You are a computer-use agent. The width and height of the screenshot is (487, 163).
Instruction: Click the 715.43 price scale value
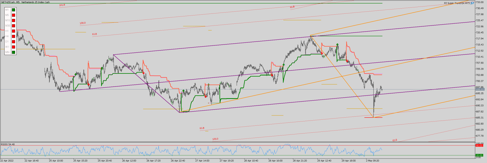tap(480, 45)
